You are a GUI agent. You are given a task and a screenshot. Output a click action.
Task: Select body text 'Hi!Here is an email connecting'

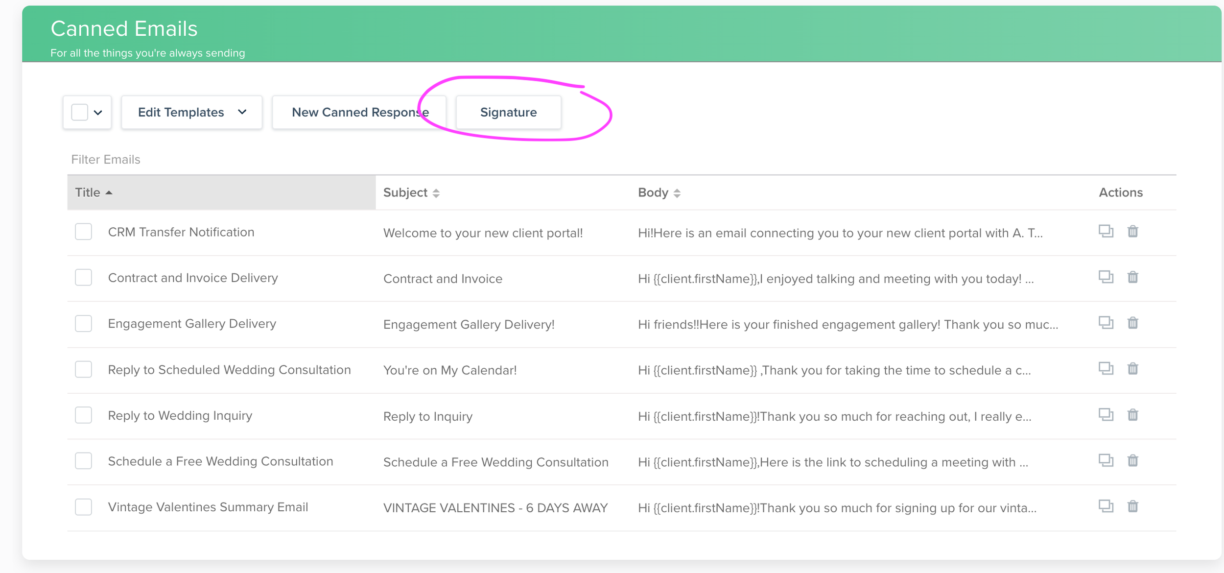pyautogui.click(x=840, y=233)
